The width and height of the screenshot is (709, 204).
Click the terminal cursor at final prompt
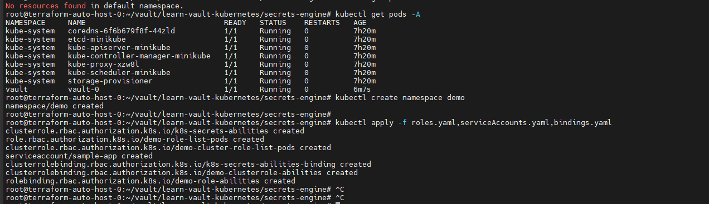click(338, 202)
